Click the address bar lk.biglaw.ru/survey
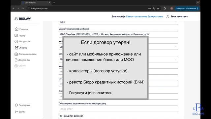211x119 pixels. coord(40,8)
